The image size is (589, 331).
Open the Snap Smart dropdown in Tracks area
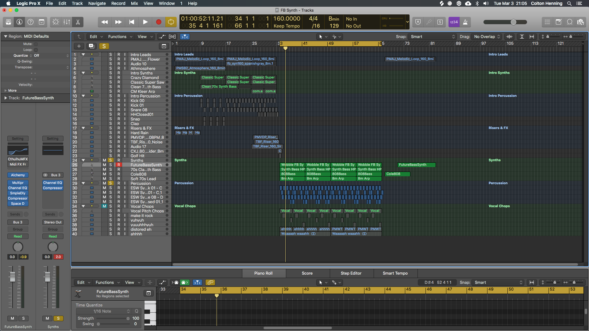click(x=433, y=37)
